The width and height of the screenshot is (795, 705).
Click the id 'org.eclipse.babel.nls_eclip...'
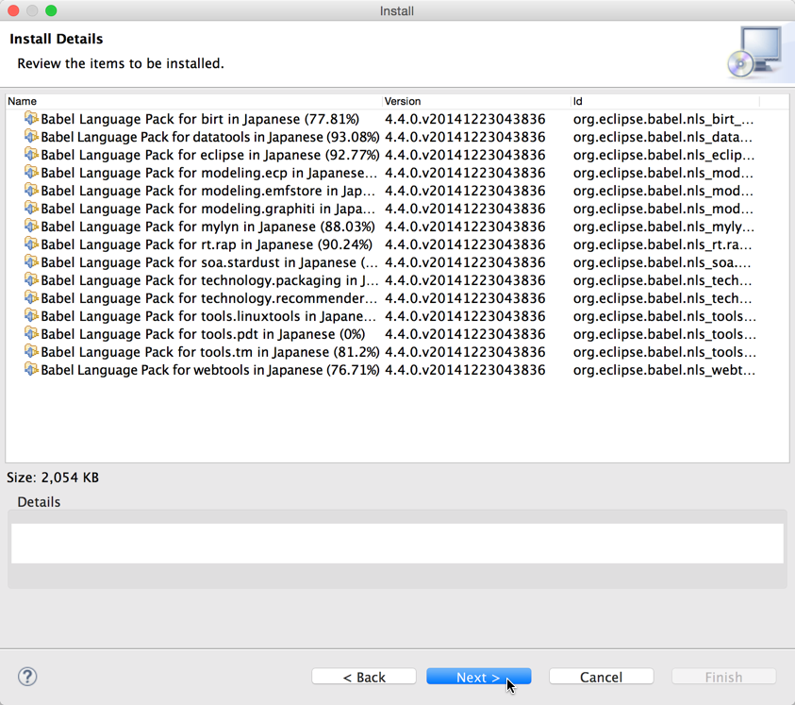click(664, 155)
